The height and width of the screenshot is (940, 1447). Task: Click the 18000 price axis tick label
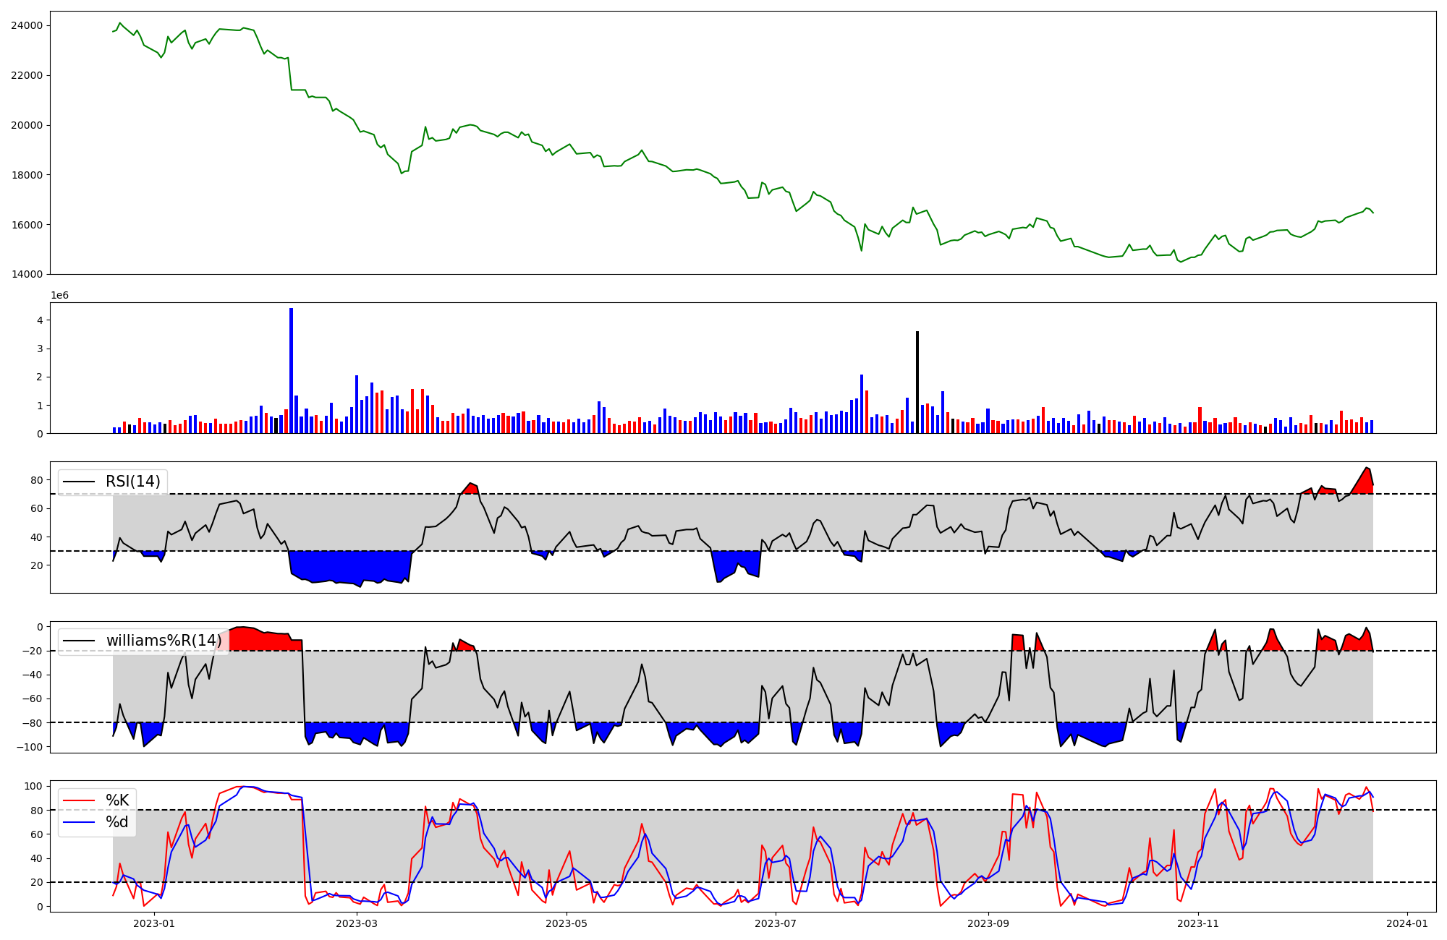pyautogui.click(x=27, y=175)
